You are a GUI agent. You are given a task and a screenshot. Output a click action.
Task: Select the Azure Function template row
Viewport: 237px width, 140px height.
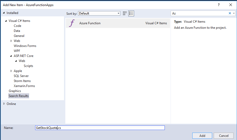click(118, 23)
